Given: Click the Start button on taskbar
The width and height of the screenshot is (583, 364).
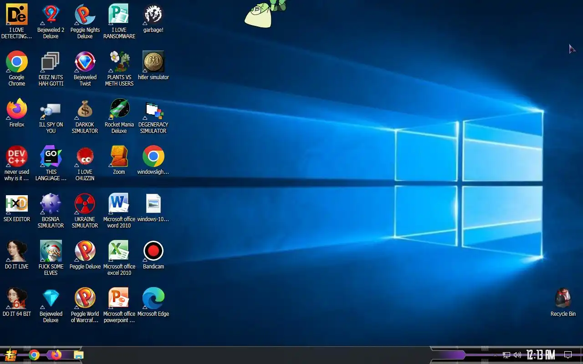Looking at the screenshot, I should [10, 355].
